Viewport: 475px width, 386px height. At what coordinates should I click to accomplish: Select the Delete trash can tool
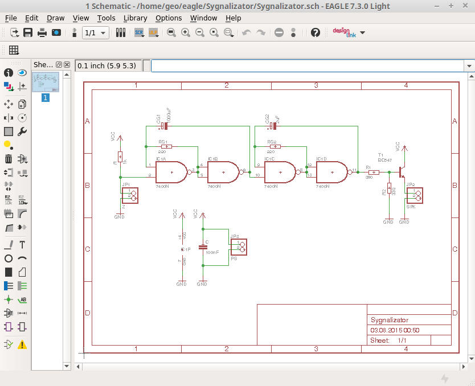click(9, 159)
